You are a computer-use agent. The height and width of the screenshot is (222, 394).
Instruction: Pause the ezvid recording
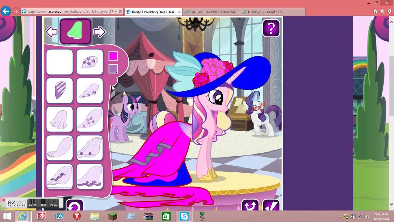[32, 203]
